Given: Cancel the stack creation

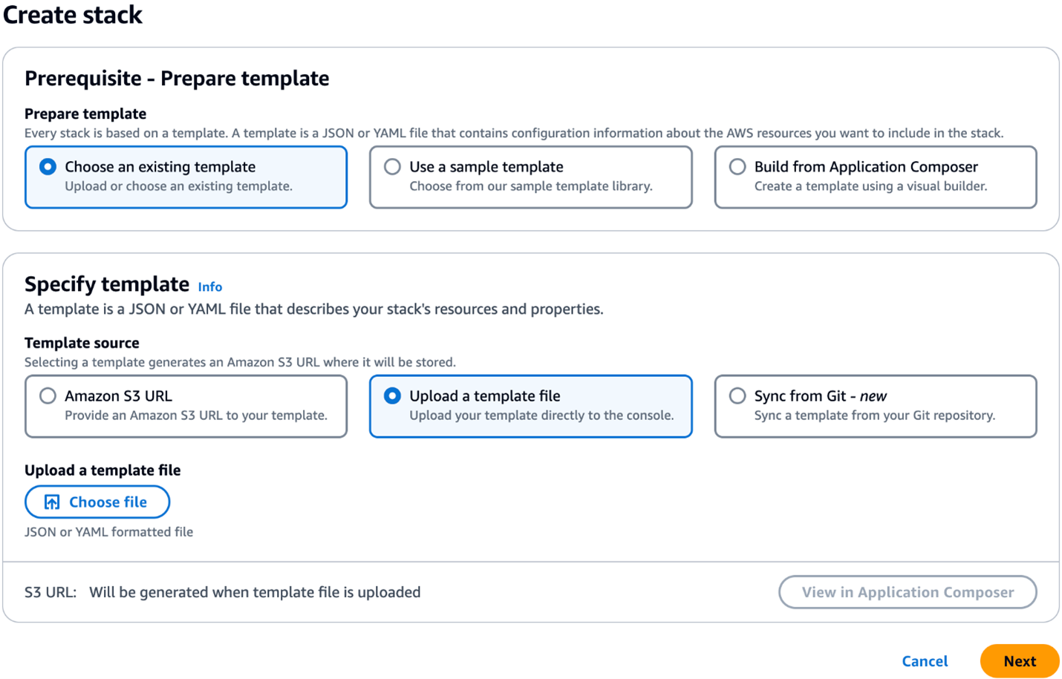Looking at the screenshot, I should point(925,661).
